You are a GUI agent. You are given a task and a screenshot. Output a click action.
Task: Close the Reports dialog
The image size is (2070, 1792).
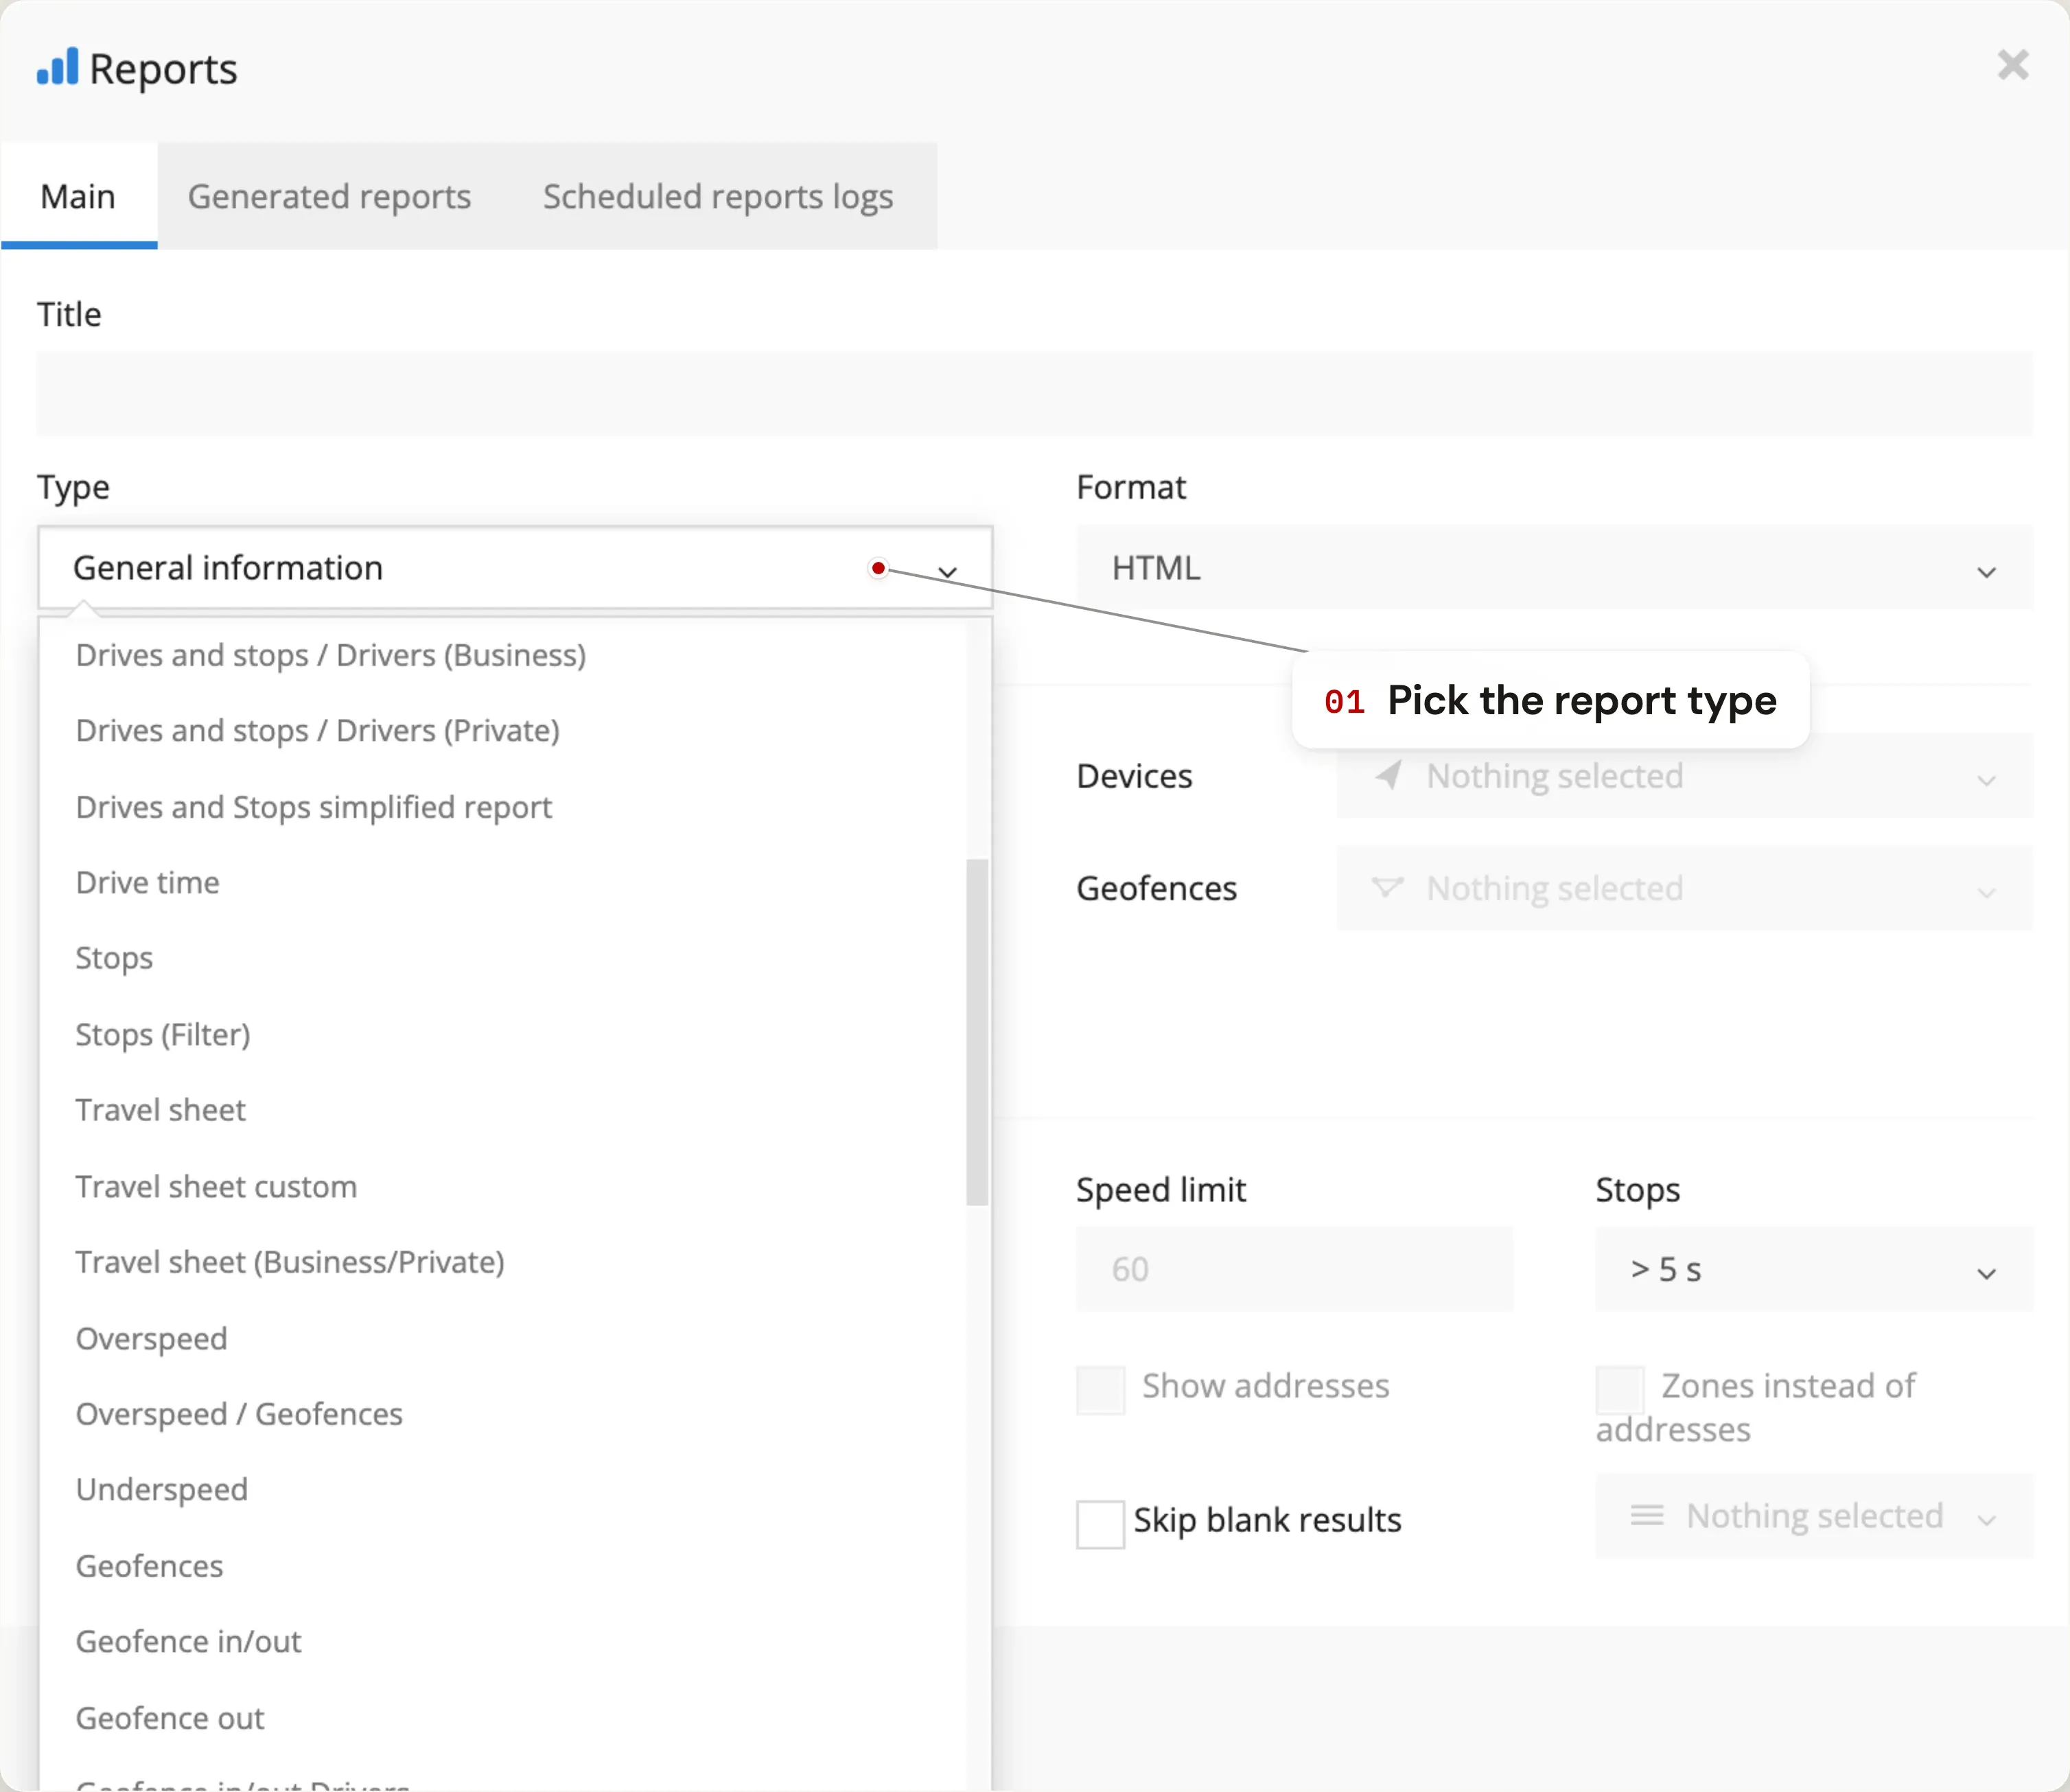tap(2012, 66)
